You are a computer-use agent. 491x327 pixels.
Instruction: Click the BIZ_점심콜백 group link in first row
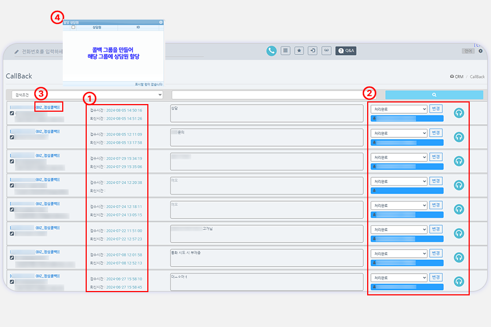pyautogui.click(x=47, y=108)
